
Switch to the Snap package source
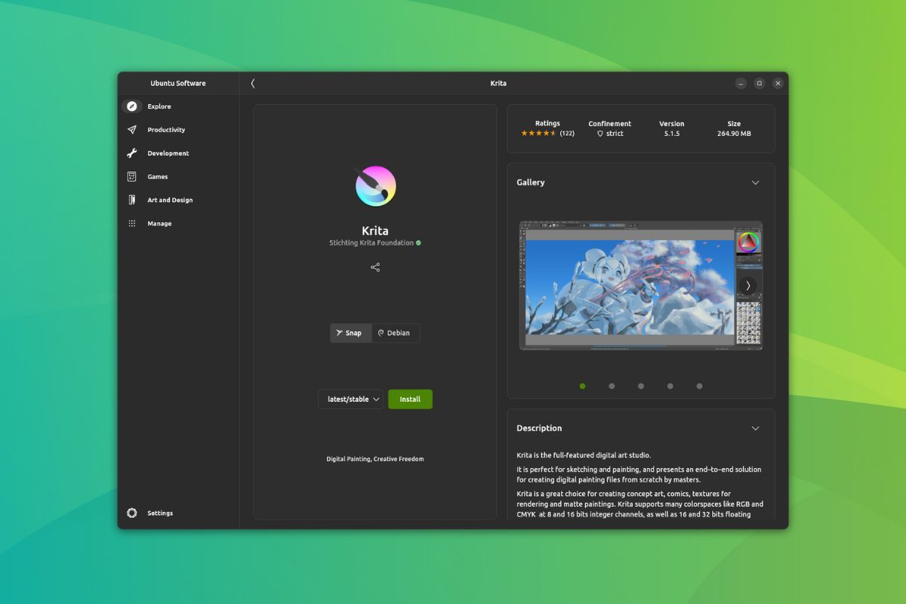[x=350, y=332]
